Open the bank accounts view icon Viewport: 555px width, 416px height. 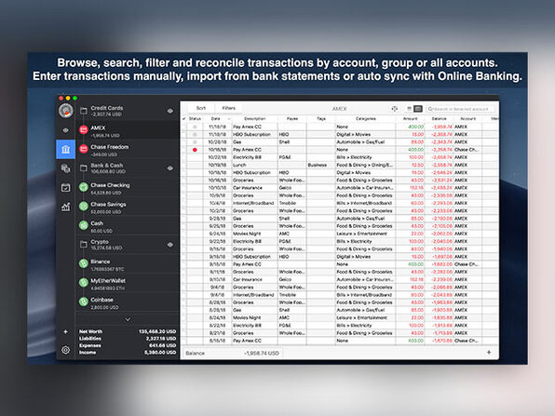(65, 149)
